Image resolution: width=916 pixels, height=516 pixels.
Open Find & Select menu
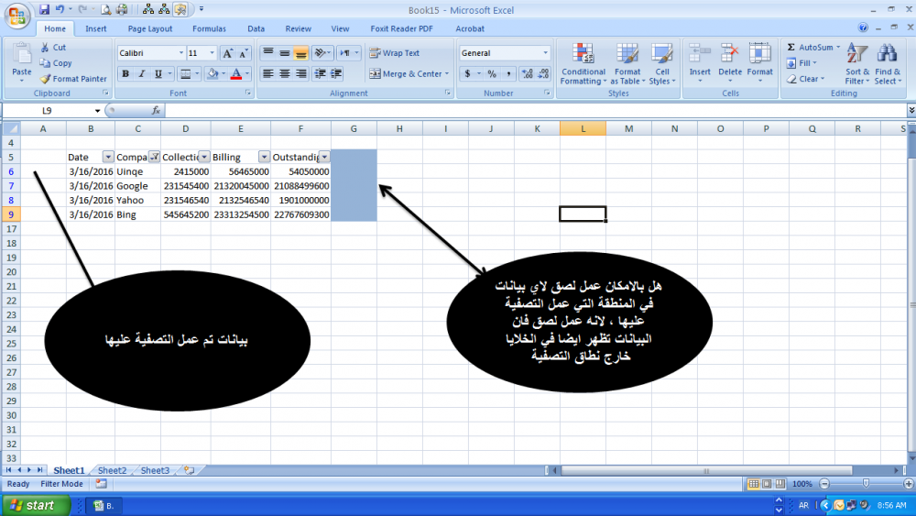point(888,64)
